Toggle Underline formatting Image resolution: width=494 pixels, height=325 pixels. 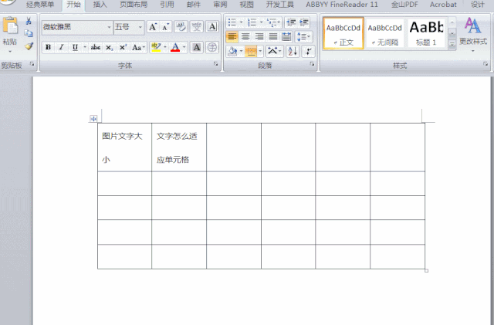coord(75,47)
